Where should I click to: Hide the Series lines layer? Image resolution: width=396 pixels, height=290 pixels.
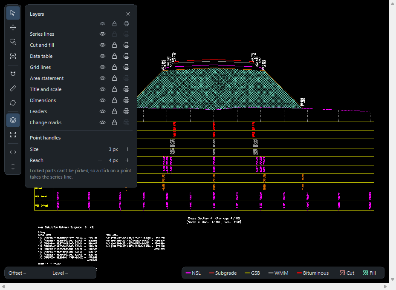pyautogui.click(x=102, y=34)
